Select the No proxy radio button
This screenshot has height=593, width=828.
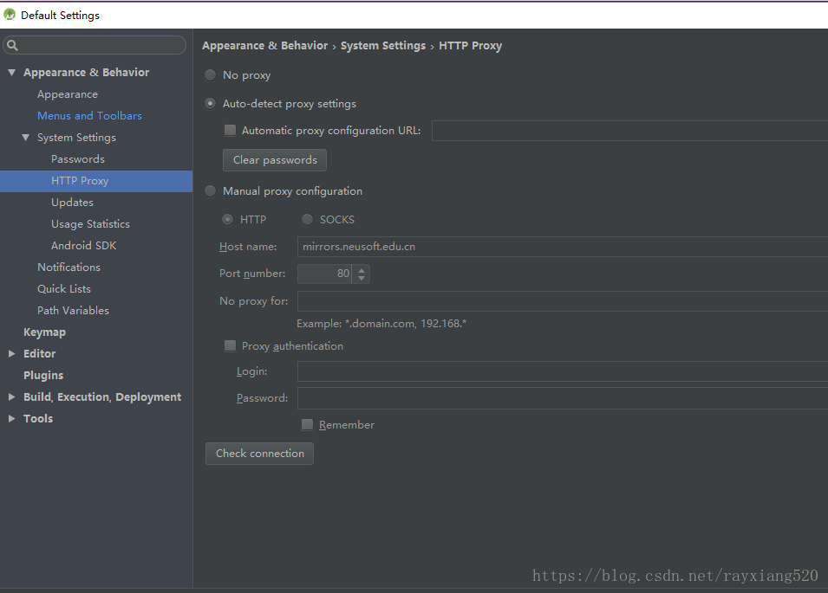pyautogui.click(x=210, y=75)
